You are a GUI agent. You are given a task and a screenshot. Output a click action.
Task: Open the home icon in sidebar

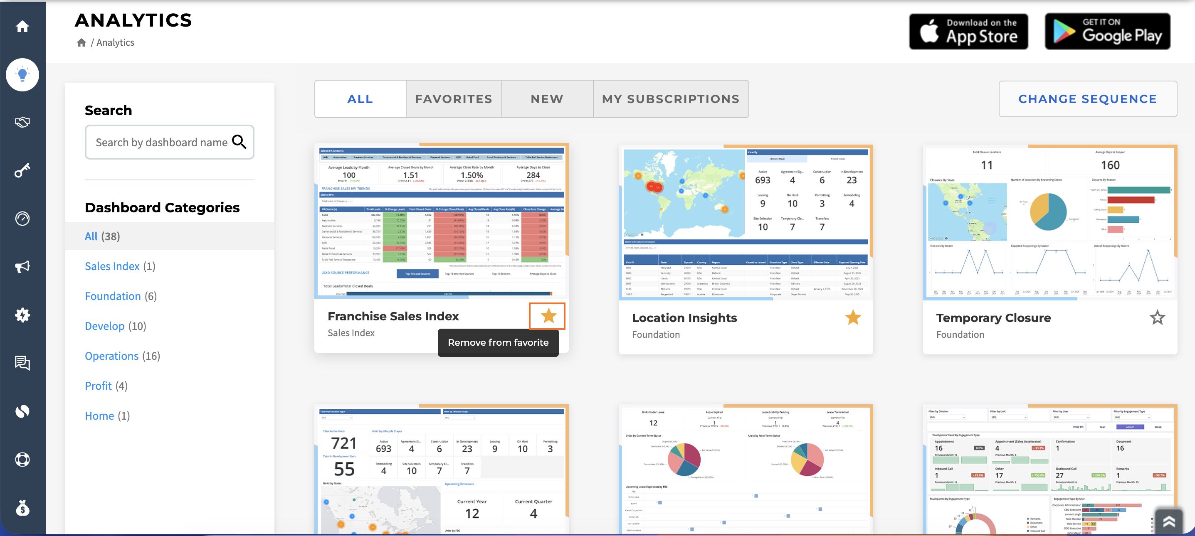[x=22, y=27]
